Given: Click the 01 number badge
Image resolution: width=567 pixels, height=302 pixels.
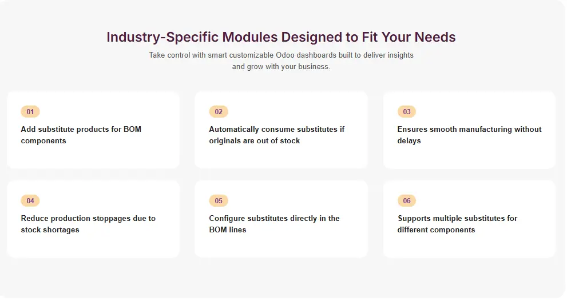Looking at the screenshot, I should coord(30,111).
